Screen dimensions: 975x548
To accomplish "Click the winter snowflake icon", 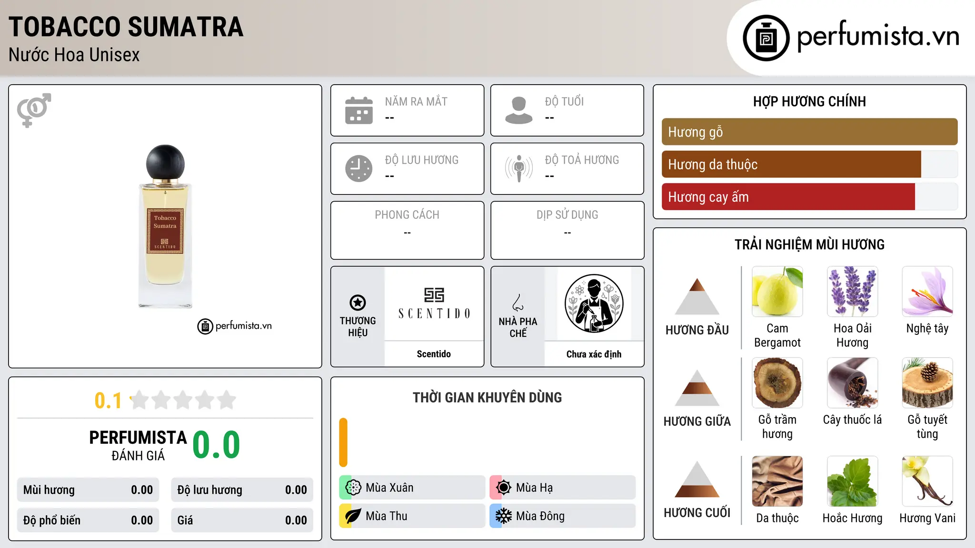I will coord(504,516).
